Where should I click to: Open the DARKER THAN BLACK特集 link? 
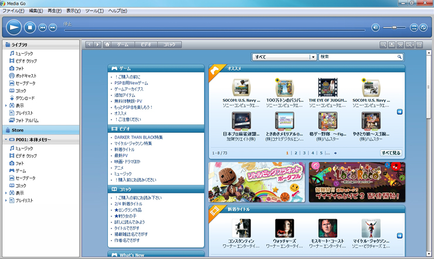[x=139, y=137]
